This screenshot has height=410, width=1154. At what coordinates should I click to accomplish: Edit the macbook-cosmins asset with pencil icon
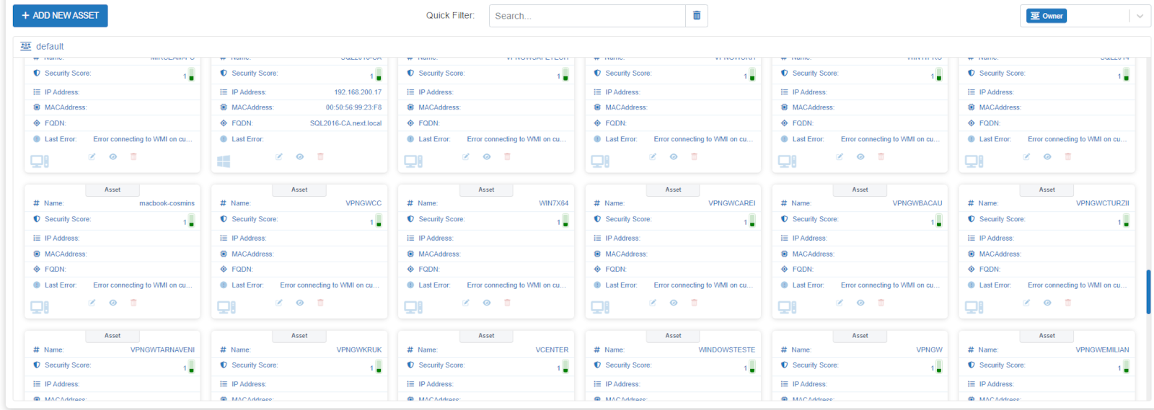click(92, 303)
